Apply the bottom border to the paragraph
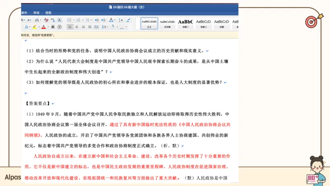Viewport: 330px width, 186px height. (122, 27)
